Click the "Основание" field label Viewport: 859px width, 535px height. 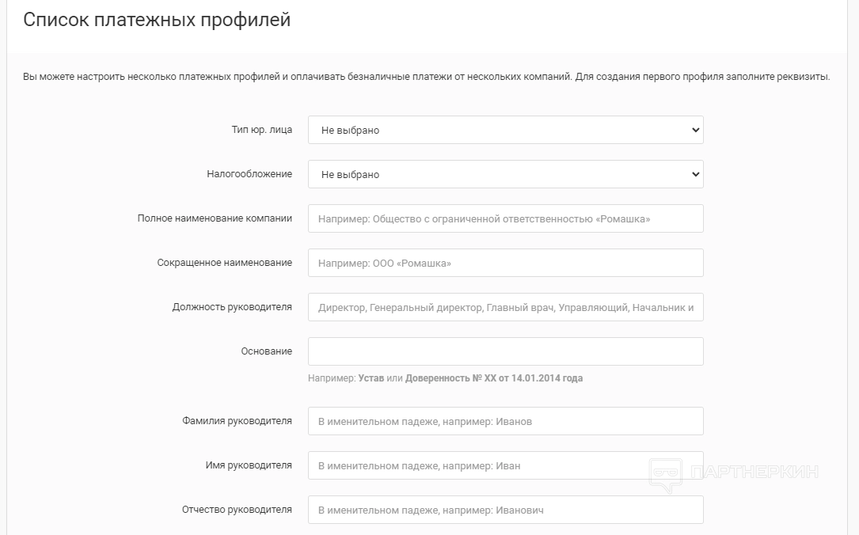coord(266,351)
